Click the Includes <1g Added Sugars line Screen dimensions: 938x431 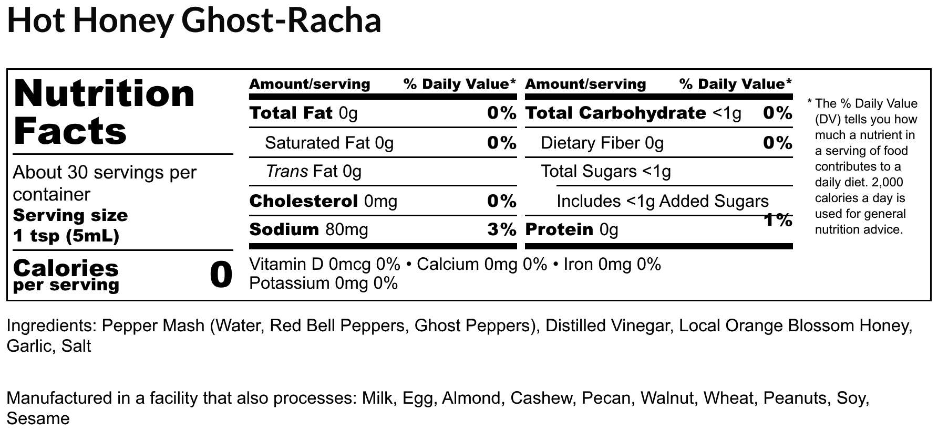click(662, 201)
